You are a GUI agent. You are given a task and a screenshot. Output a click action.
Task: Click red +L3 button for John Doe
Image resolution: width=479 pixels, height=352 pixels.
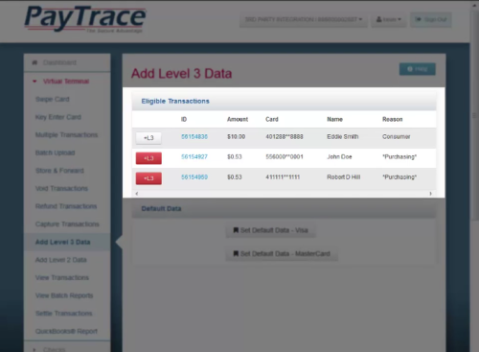tap(148, 158)
